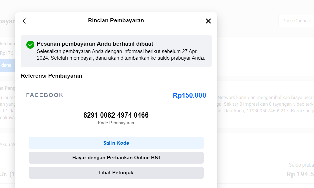Click the Saldo prabayar label
Viewport: 314px width, 188px height.
click(301, 165)
